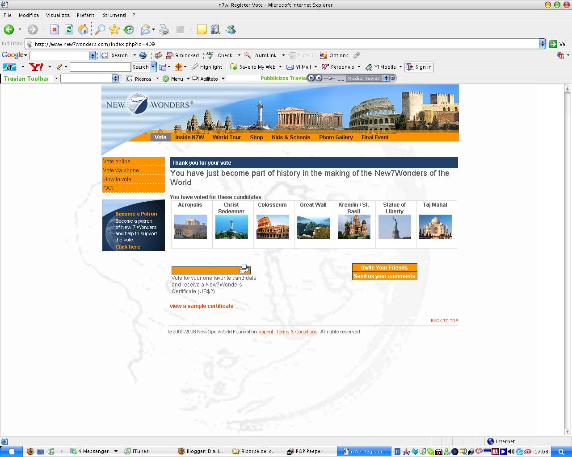572x457 pixels.
Task: Open the History clock icon
Action: (129, 29)
